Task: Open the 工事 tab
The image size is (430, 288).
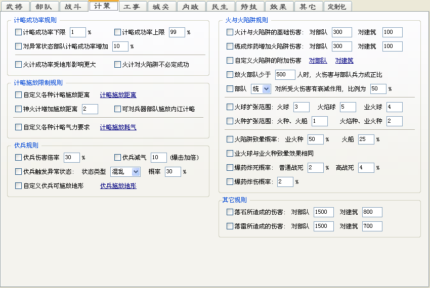Action: pyautogui.click(x=132, y=6)
